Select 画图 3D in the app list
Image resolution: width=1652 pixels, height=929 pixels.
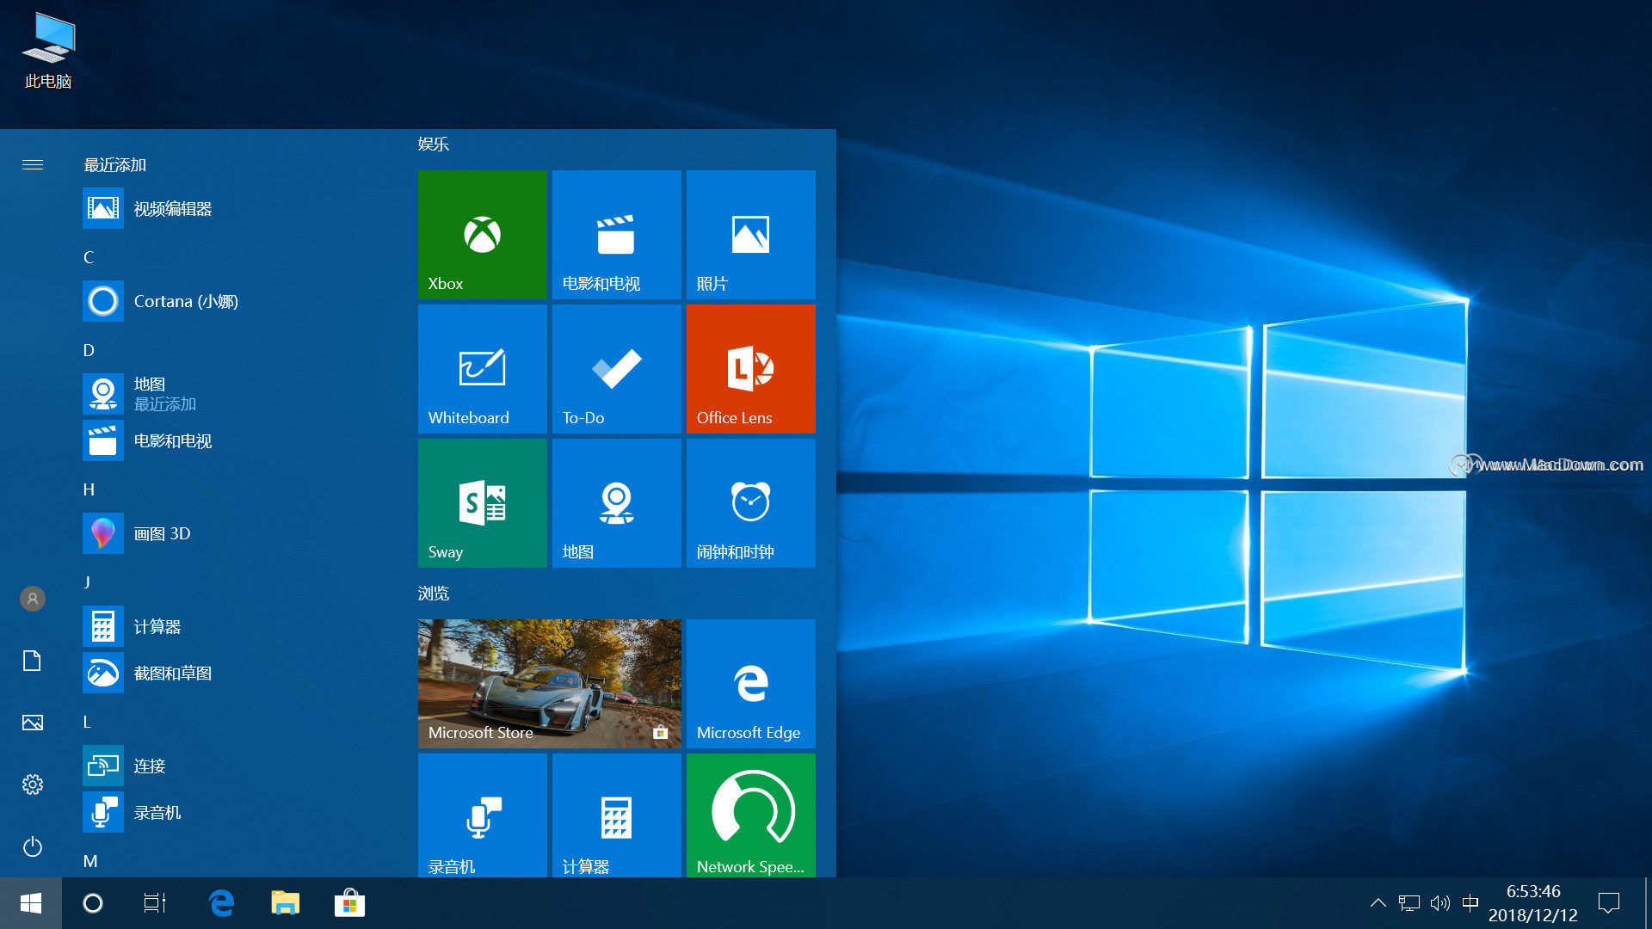pos(162,533)
